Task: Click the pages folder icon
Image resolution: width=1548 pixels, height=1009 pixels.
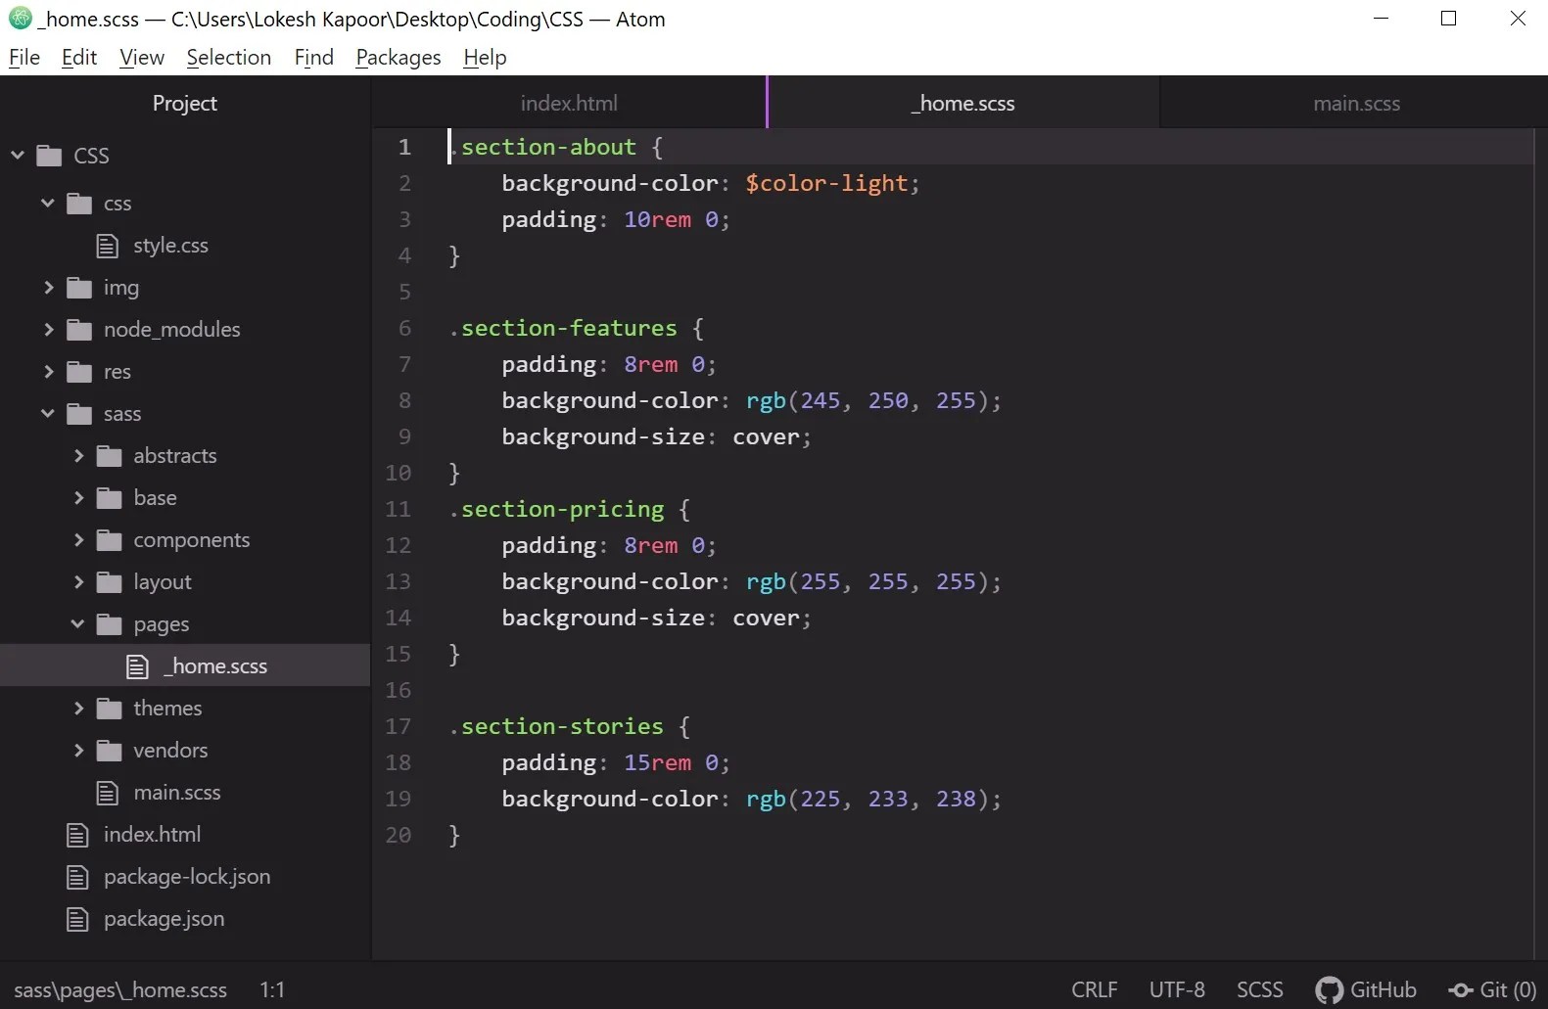Action: point(110,624)
